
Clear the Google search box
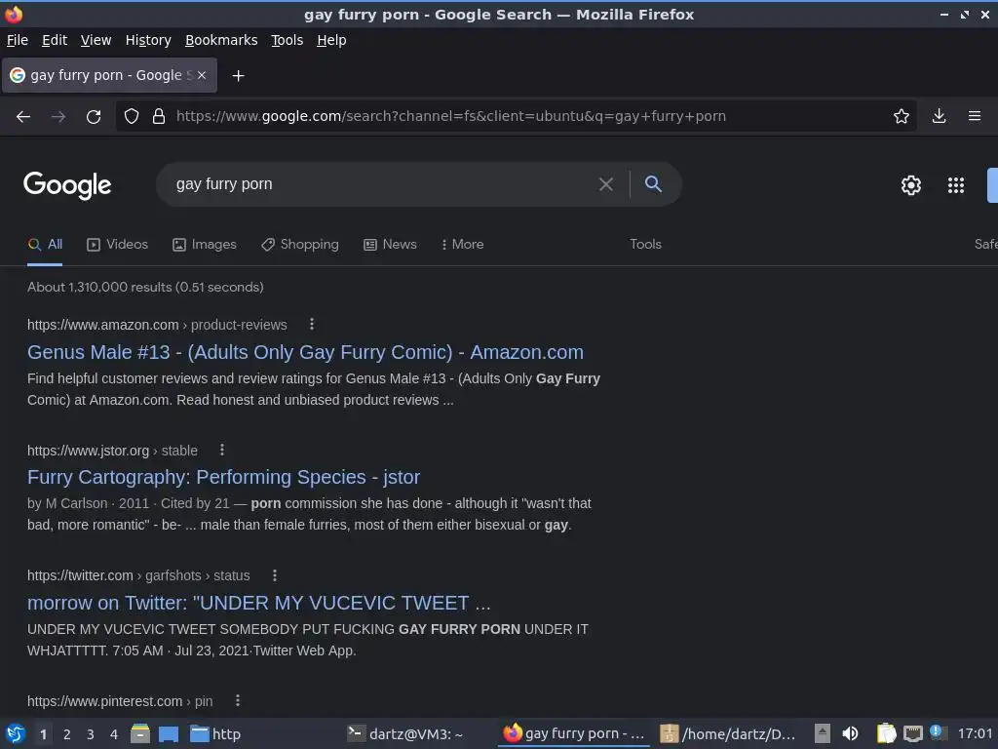[606, 184]
